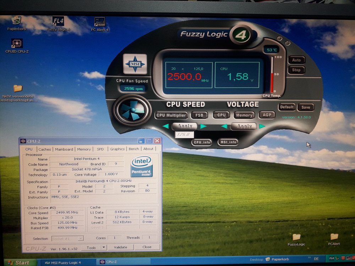
Task: Open MSI_info in Fuzzy Logic
Action: (228, 142)
